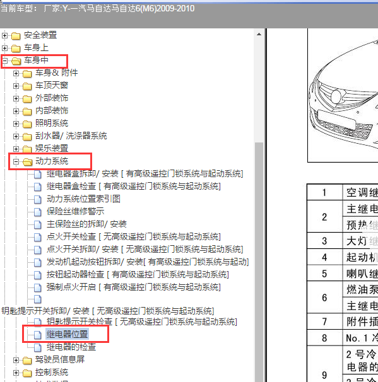Click the open 车身中 folder icon

tap(16, 61)
